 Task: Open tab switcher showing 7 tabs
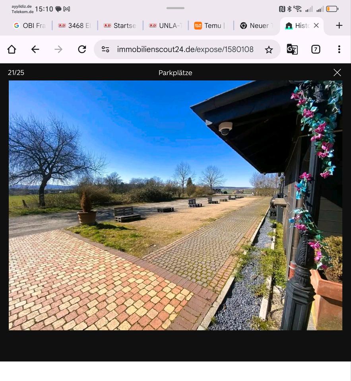[x=316, y=49]
